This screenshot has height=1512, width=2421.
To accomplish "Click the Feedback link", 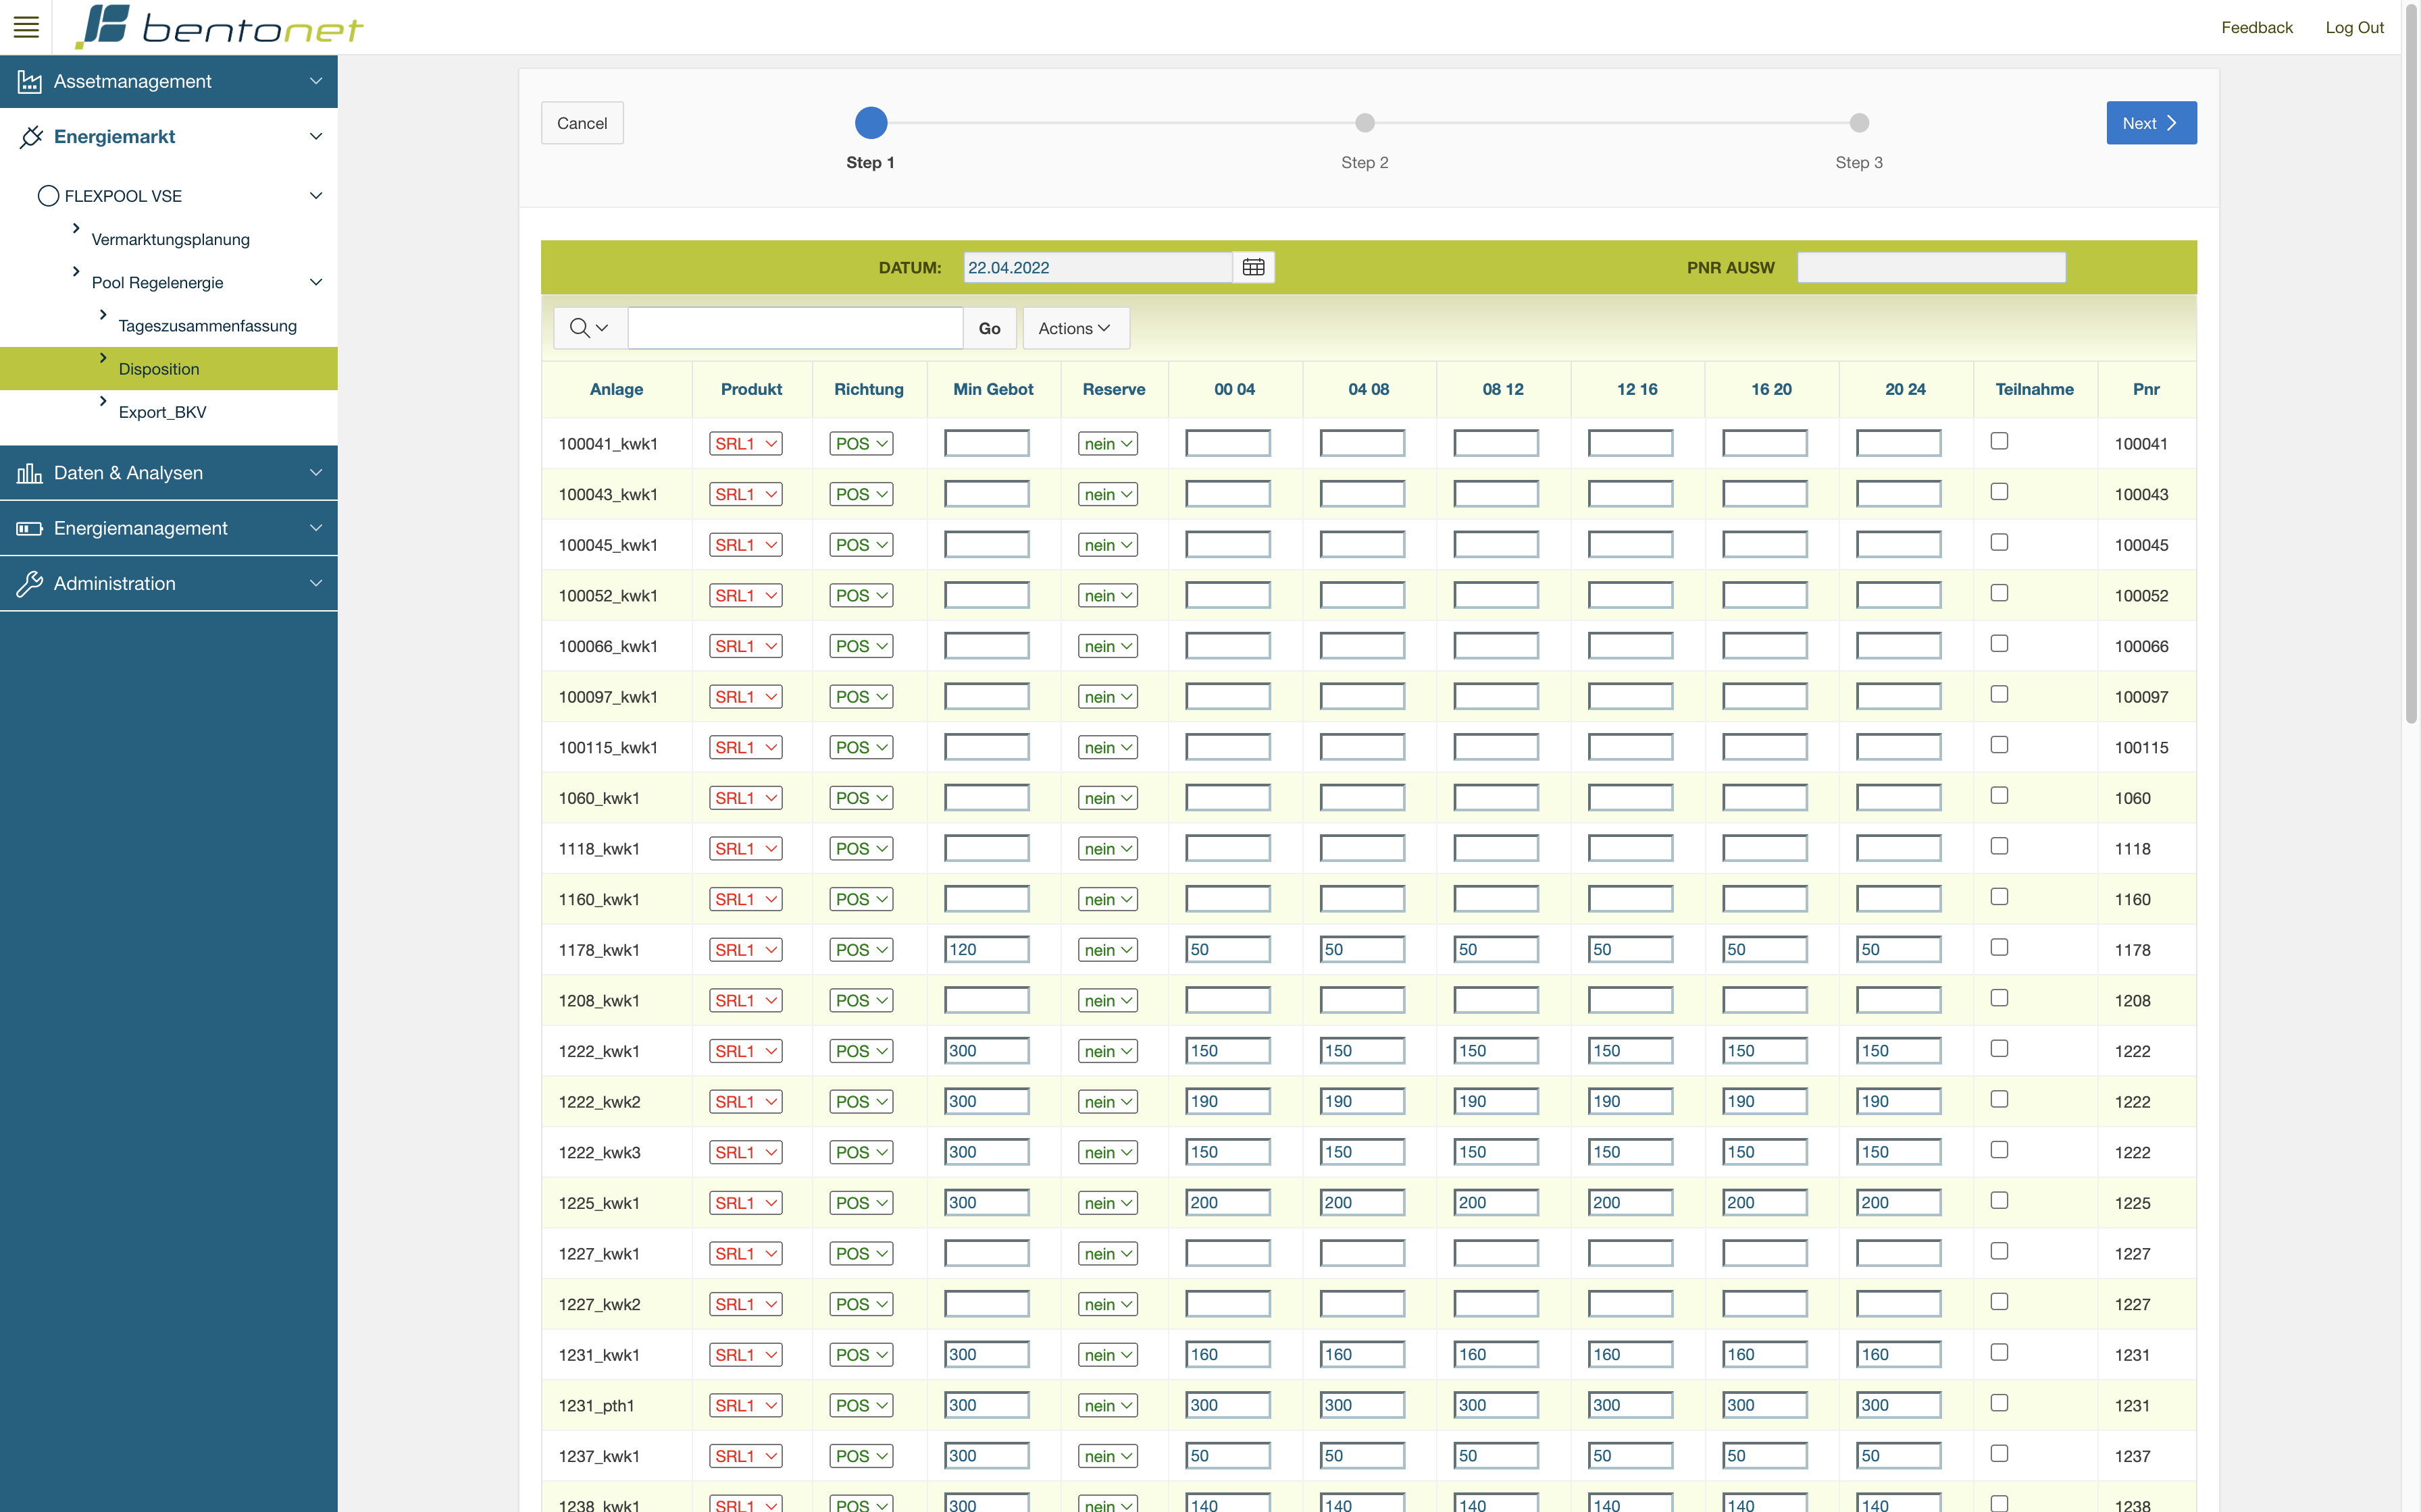I will [2257, 27].
